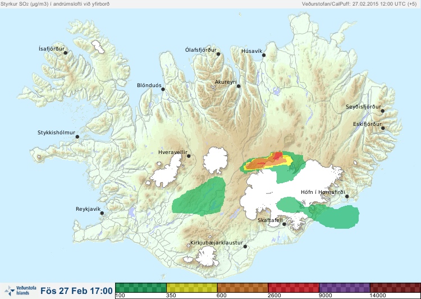The height and width of the screenshot is (299, 421).
Task: Click the Blönduós label text
Action: [x=149, y=85]
